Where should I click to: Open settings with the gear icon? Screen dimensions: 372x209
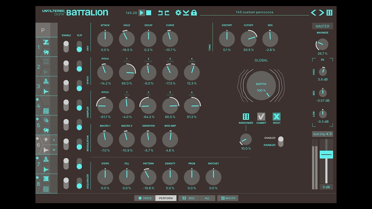point(178,13)
